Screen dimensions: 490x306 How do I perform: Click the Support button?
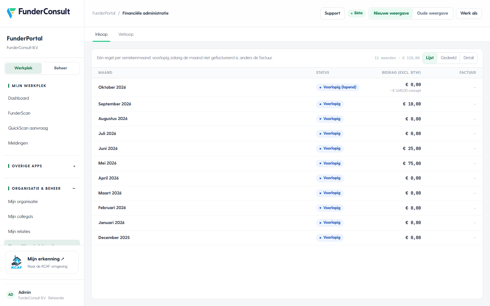pos(332,13)
